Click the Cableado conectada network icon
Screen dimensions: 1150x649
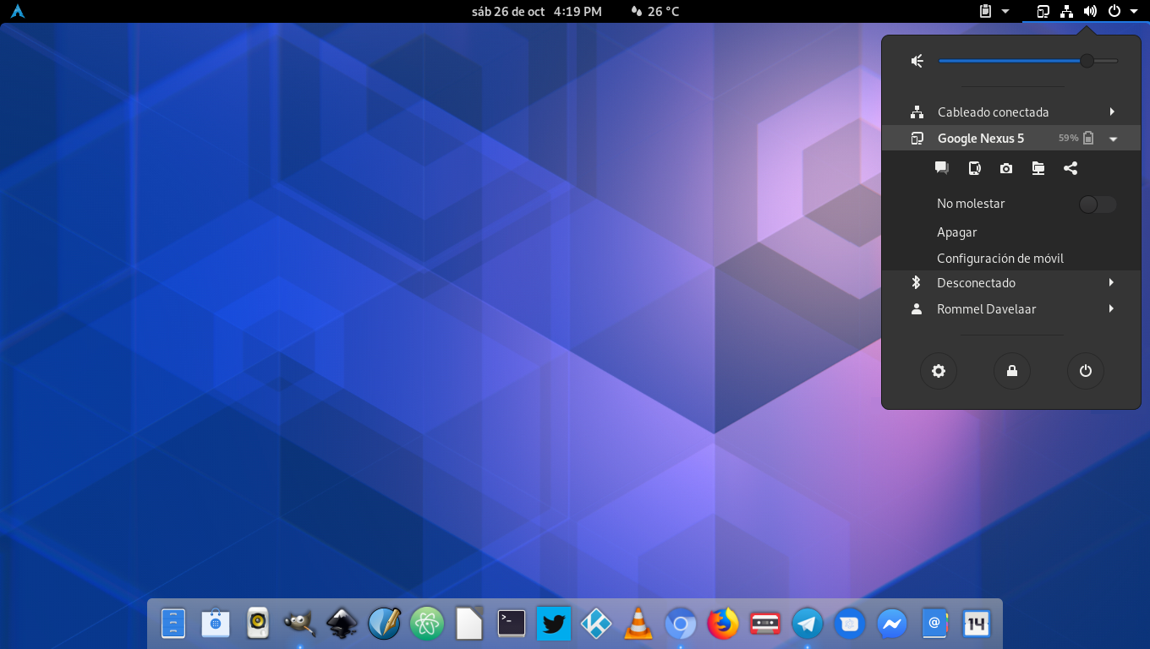point(917,112)
